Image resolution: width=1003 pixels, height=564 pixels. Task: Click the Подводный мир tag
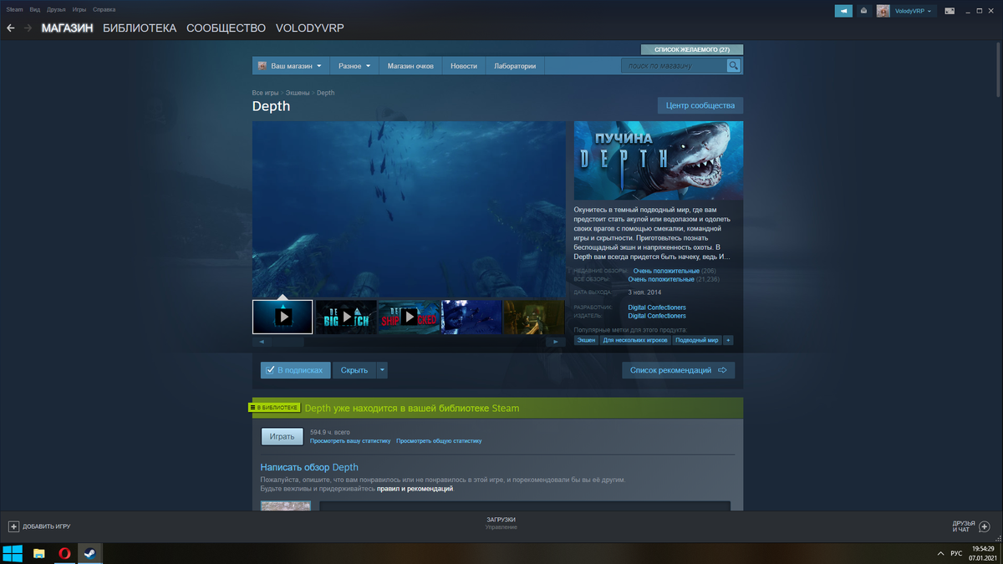697,340
